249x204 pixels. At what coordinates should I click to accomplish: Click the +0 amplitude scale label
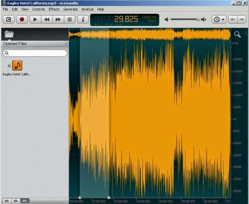[x=234, y=119]
